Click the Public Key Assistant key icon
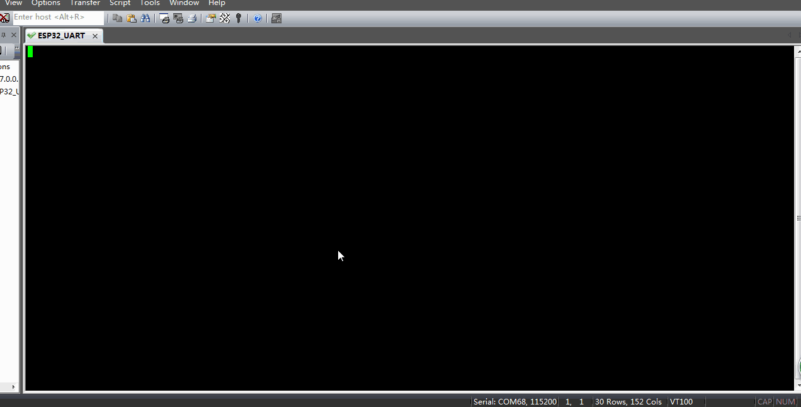Viewport: 801px width, 407px height. tap(239, 18)
